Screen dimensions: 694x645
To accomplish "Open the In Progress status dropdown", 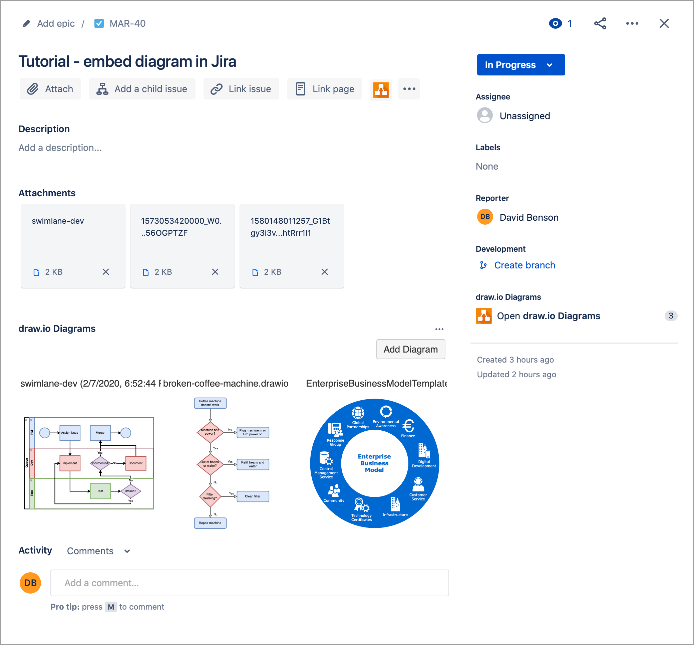I will (x=521, y=64).
